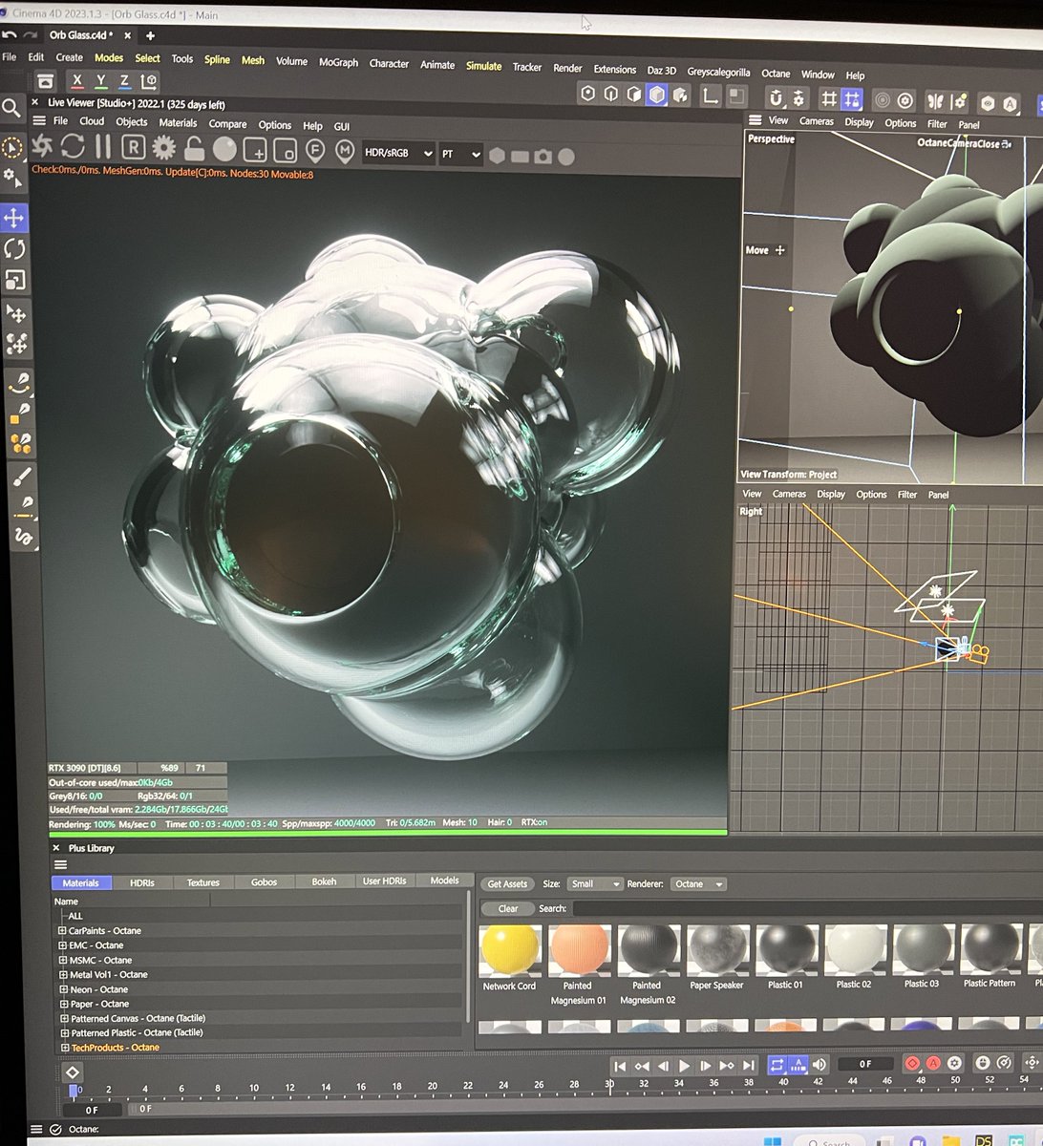The width and height of the screenshot is (1043, 1146).
Task: Toggle Live Viewer clay mode sphere
Action: (x=224, y=148)
